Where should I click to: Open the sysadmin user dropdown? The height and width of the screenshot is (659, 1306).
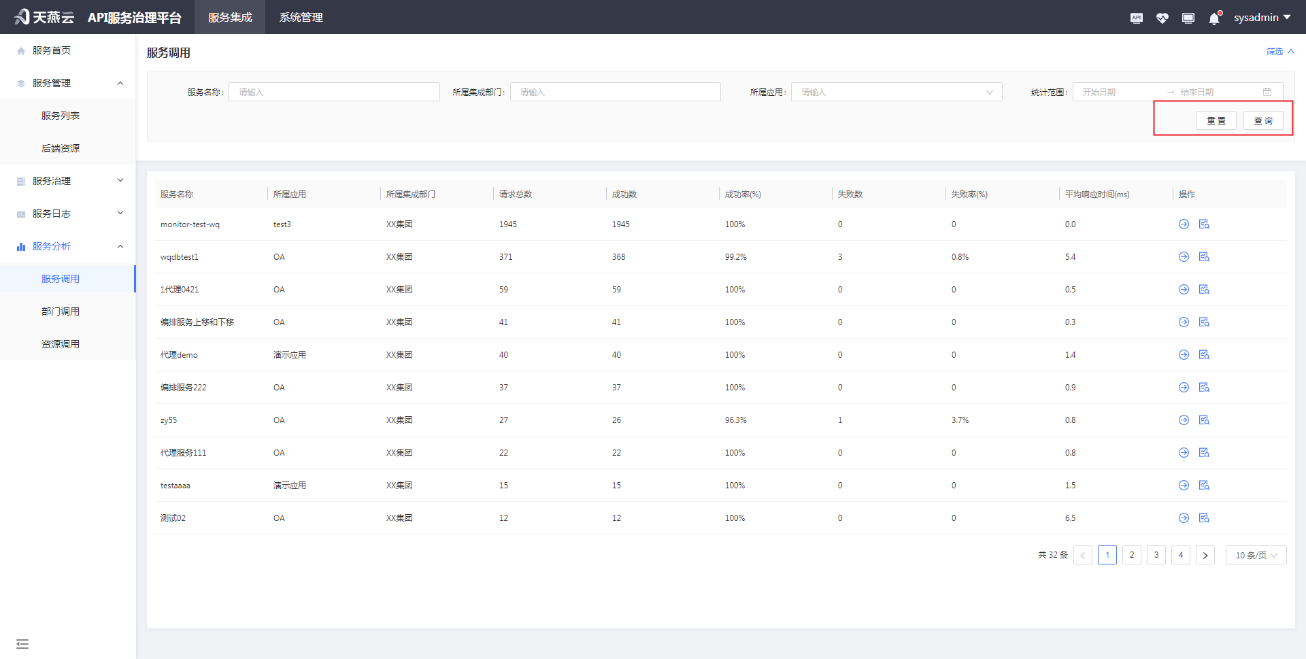coord(1262,18)
